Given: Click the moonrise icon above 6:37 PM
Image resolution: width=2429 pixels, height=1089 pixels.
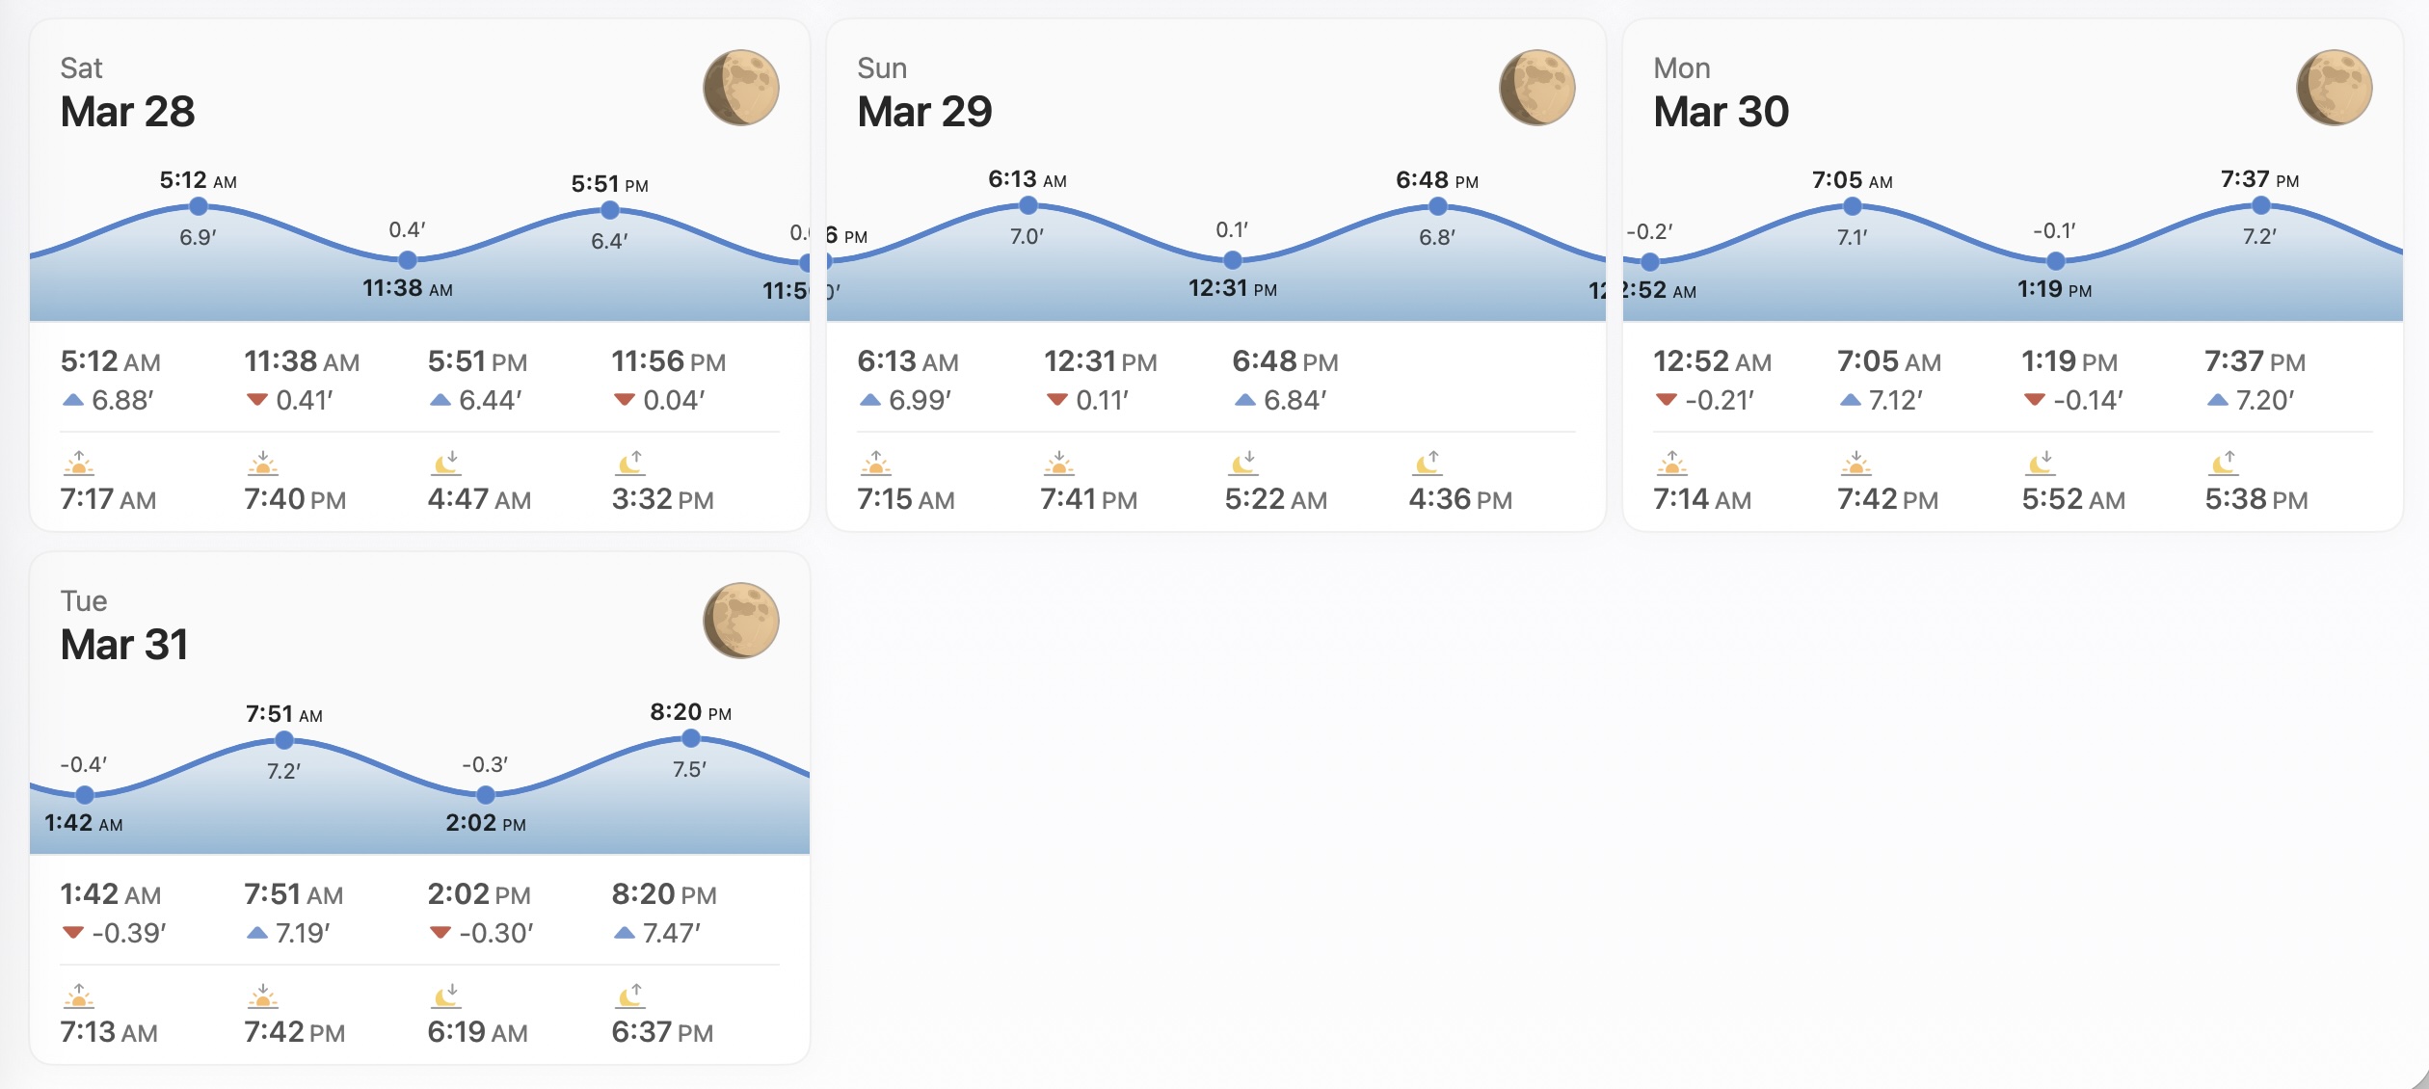Looking at the screenshot, I should pyautogui.click(x=630, y=996).
